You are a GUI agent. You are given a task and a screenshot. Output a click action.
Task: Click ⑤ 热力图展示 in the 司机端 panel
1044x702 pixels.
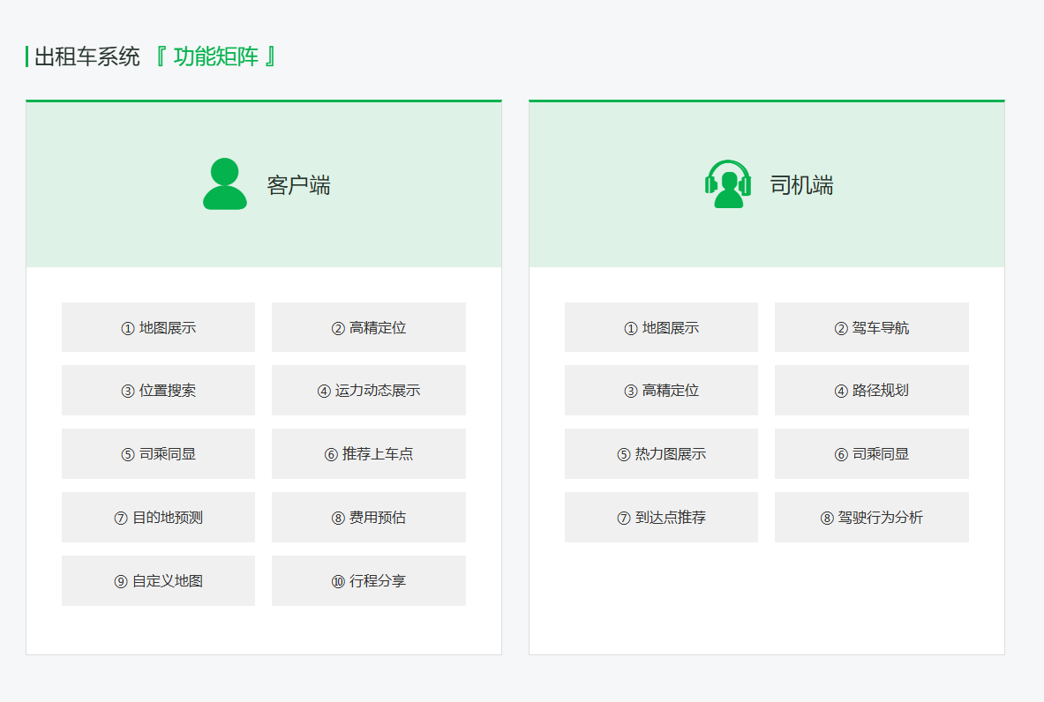point(660,453)
